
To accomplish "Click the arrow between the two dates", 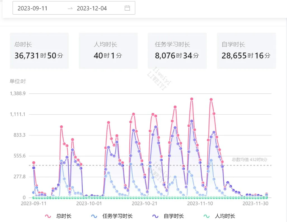I will [x=70, y=8].
